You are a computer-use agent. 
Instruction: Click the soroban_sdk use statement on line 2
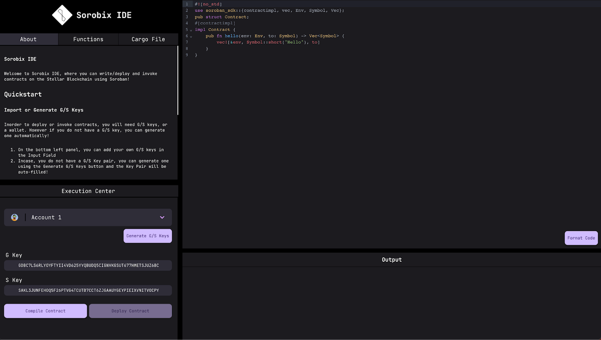pyautogui.click(x=216, y=11)
